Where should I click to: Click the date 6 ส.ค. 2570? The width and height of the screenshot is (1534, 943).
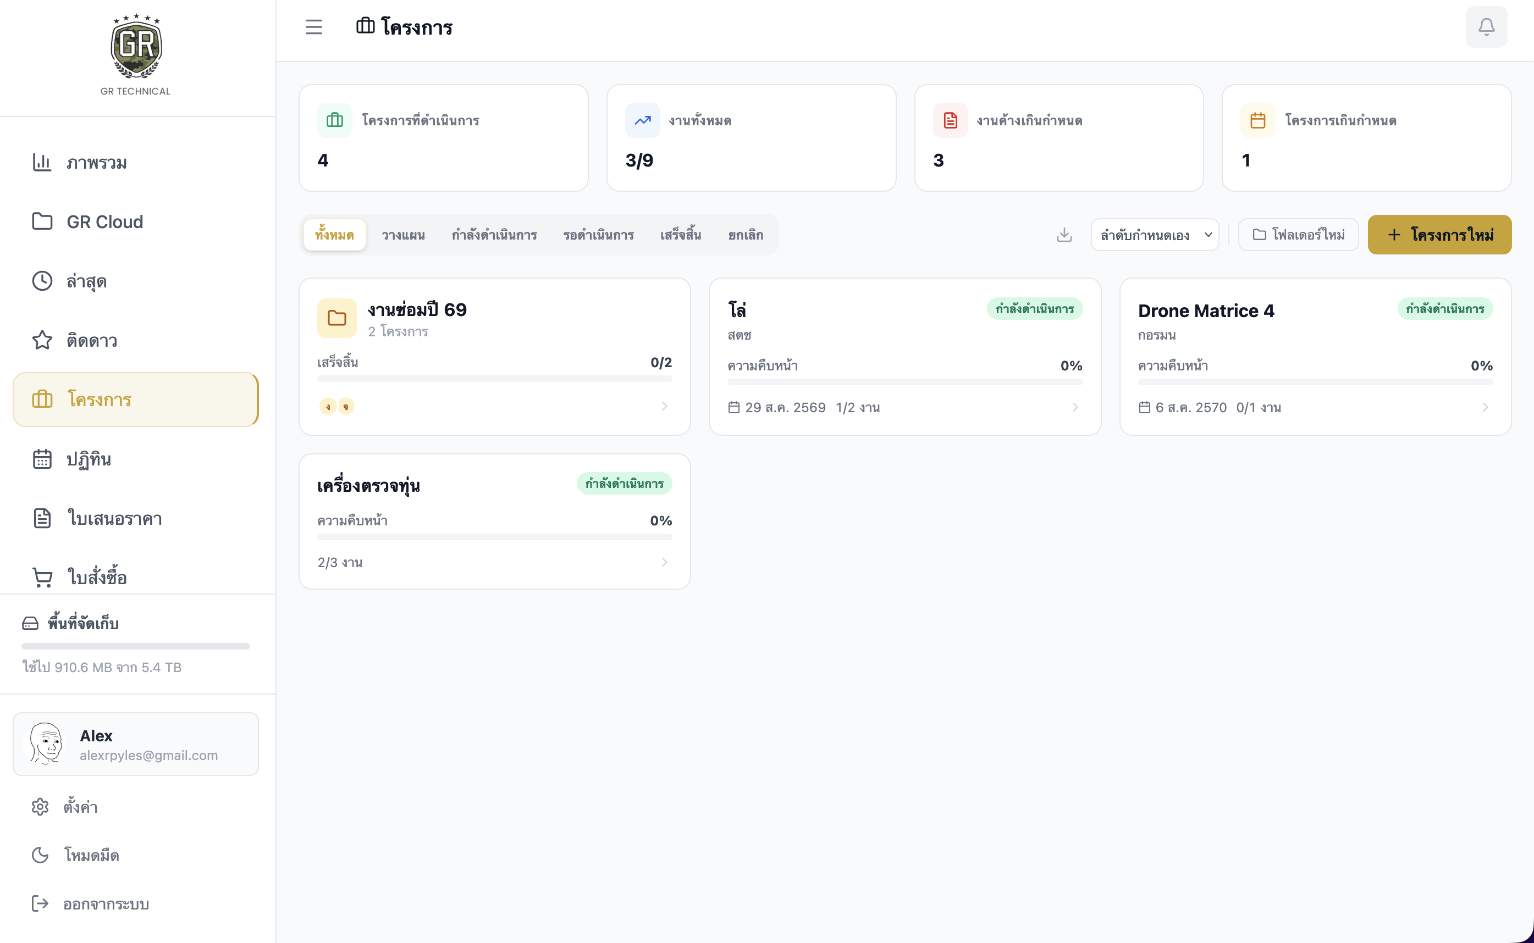click(1191, 407)
